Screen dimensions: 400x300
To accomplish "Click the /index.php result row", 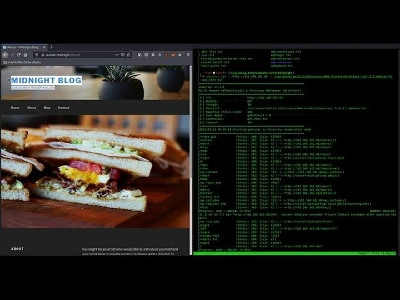I will click(x=240, y=137).
